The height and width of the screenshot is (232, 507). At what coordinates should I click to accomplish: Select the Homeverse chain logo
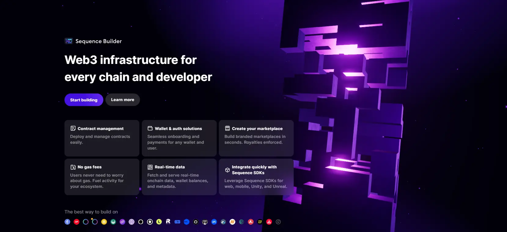pyautogui.click(x=205, y=222)
